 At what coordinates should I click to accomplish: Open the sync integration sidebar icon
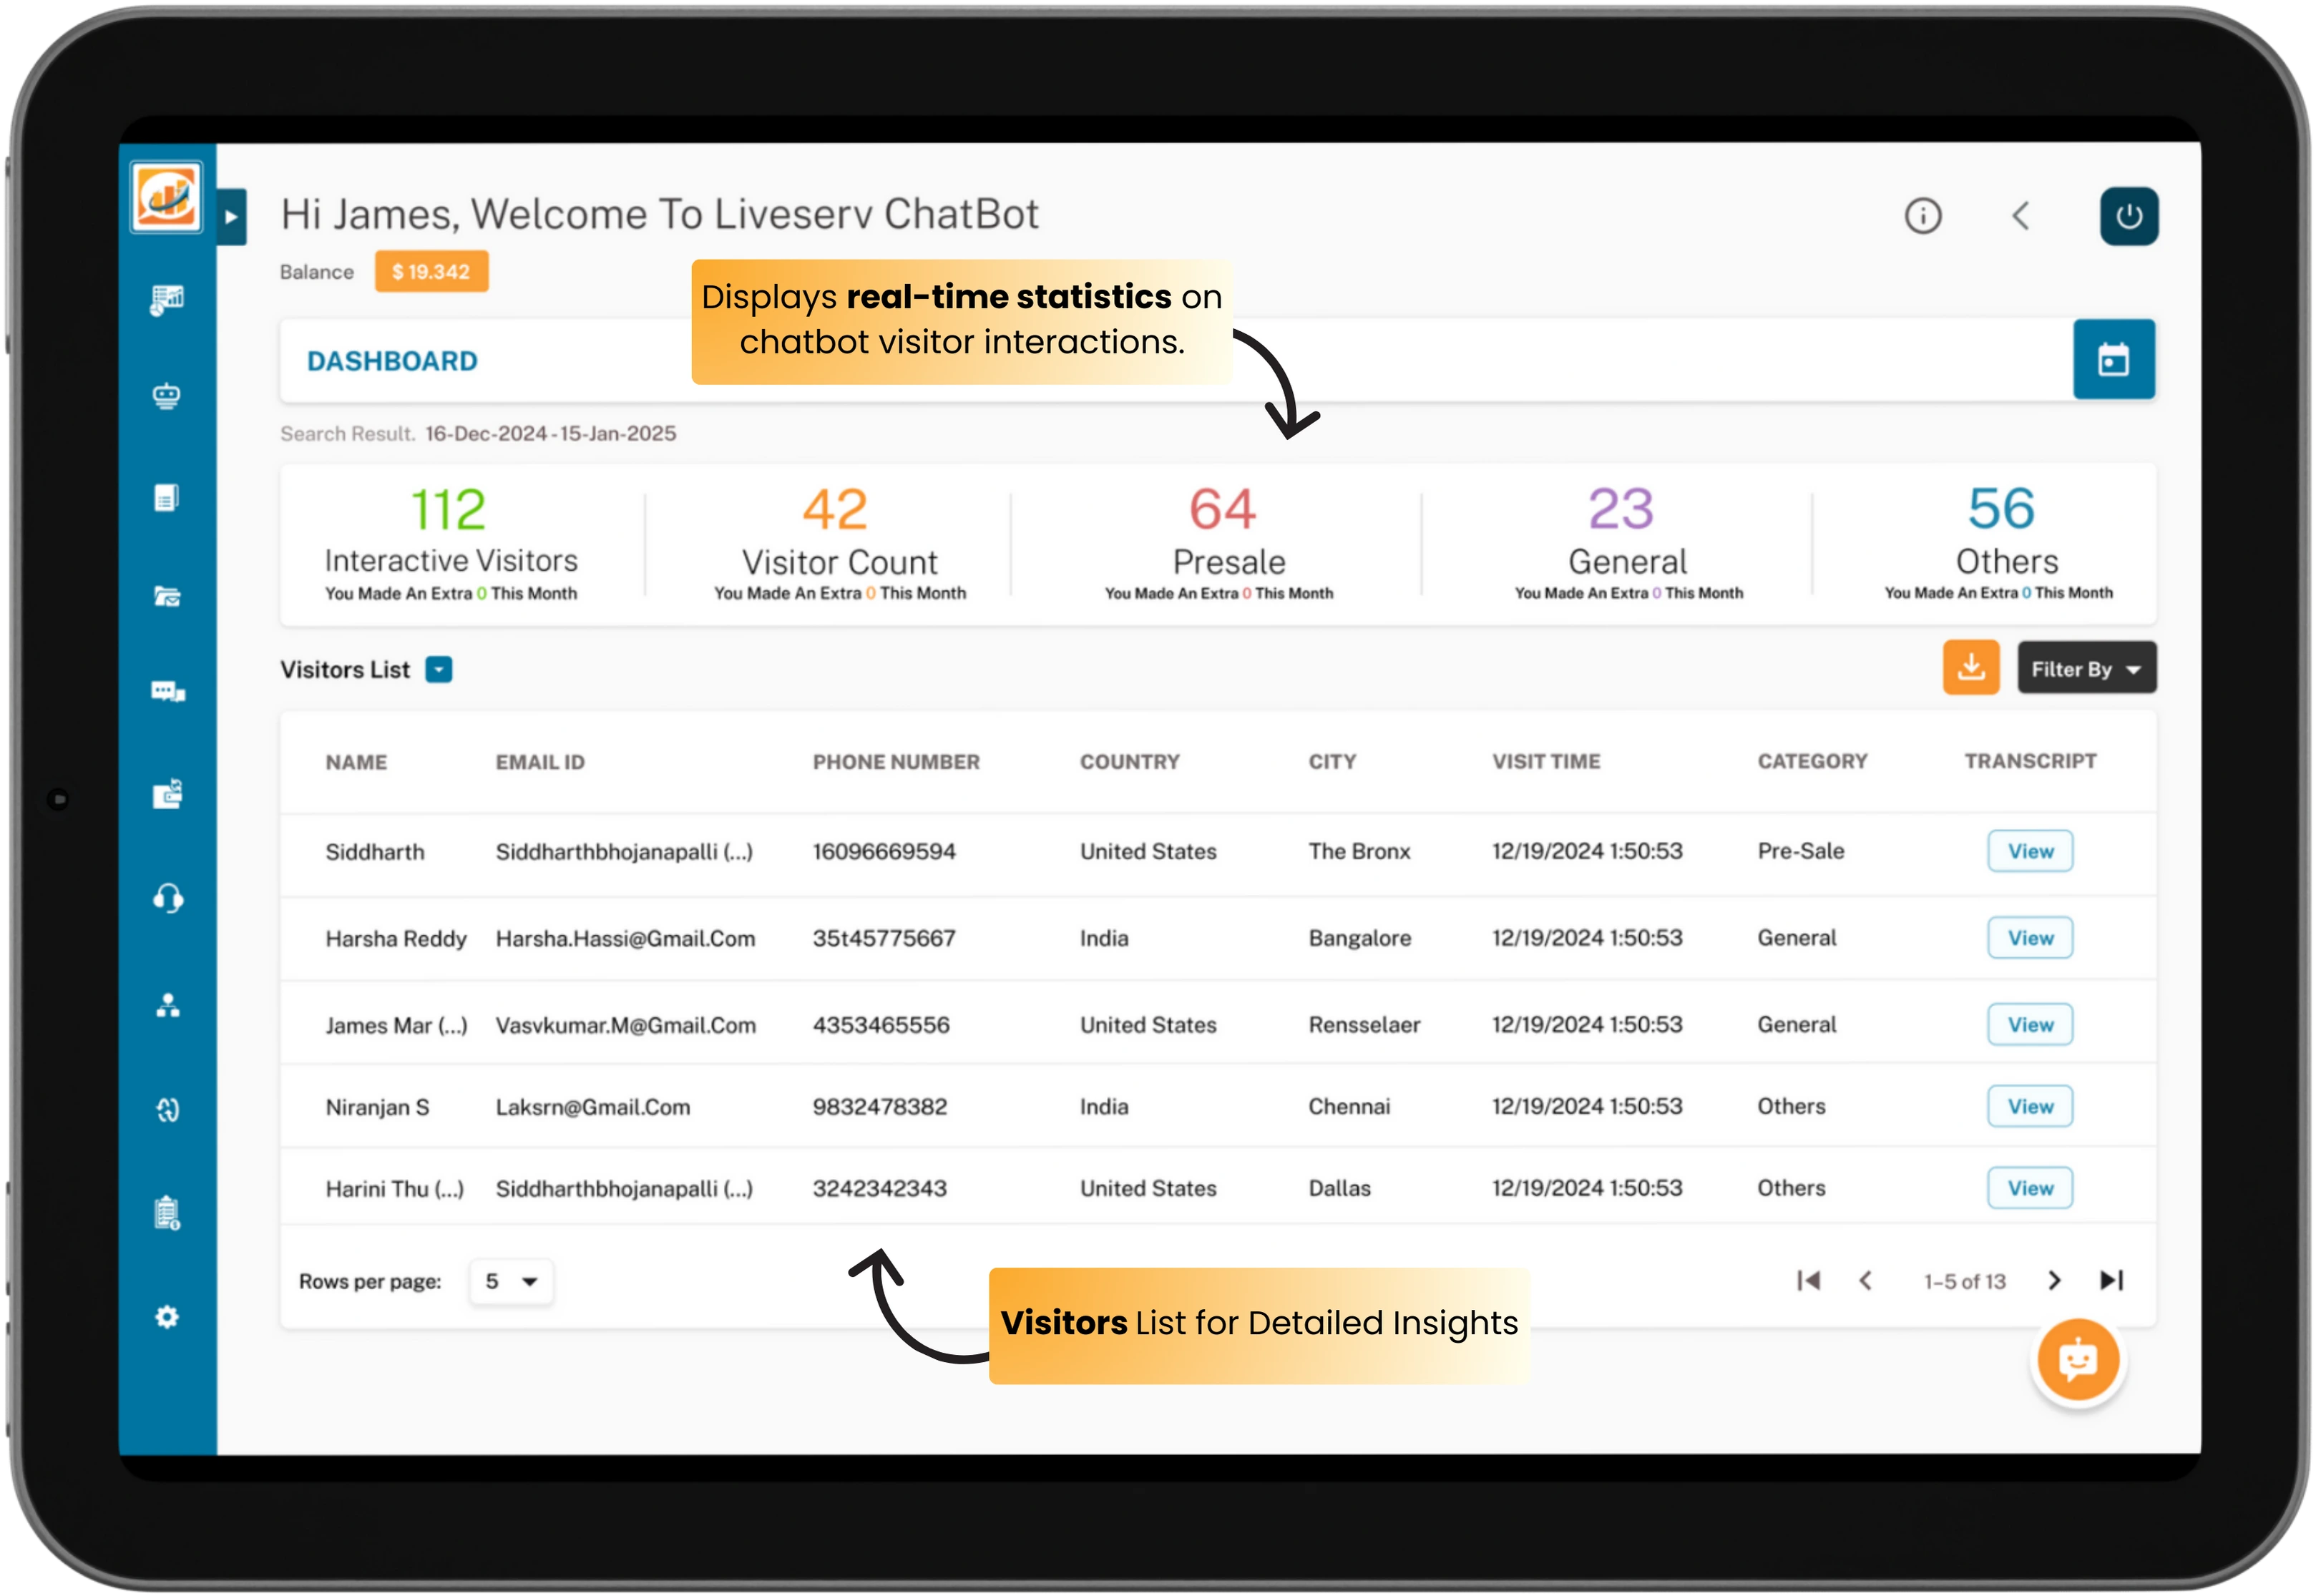coord(167,1109)
